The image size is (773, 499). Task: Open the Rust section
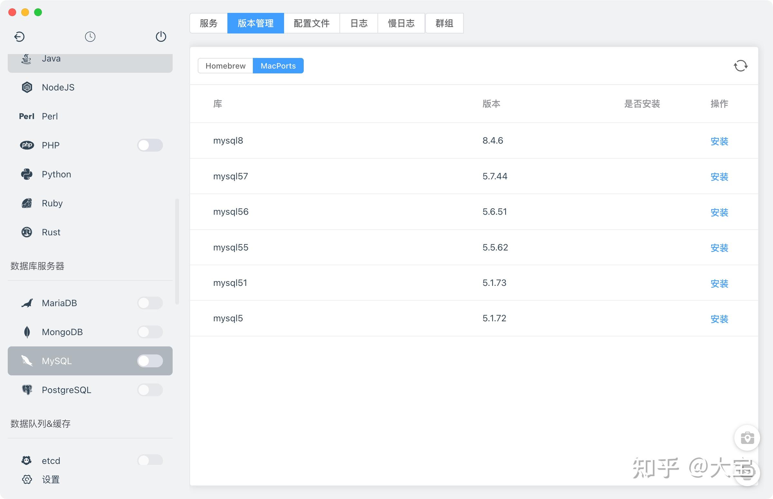tap(51, 232)
